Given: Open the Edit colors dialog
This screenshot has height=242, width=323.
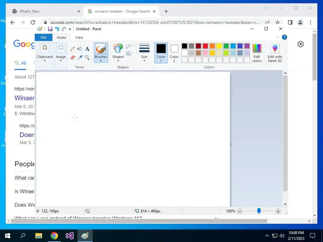Looking at the screenshot, I should click(x=257, y=53).
